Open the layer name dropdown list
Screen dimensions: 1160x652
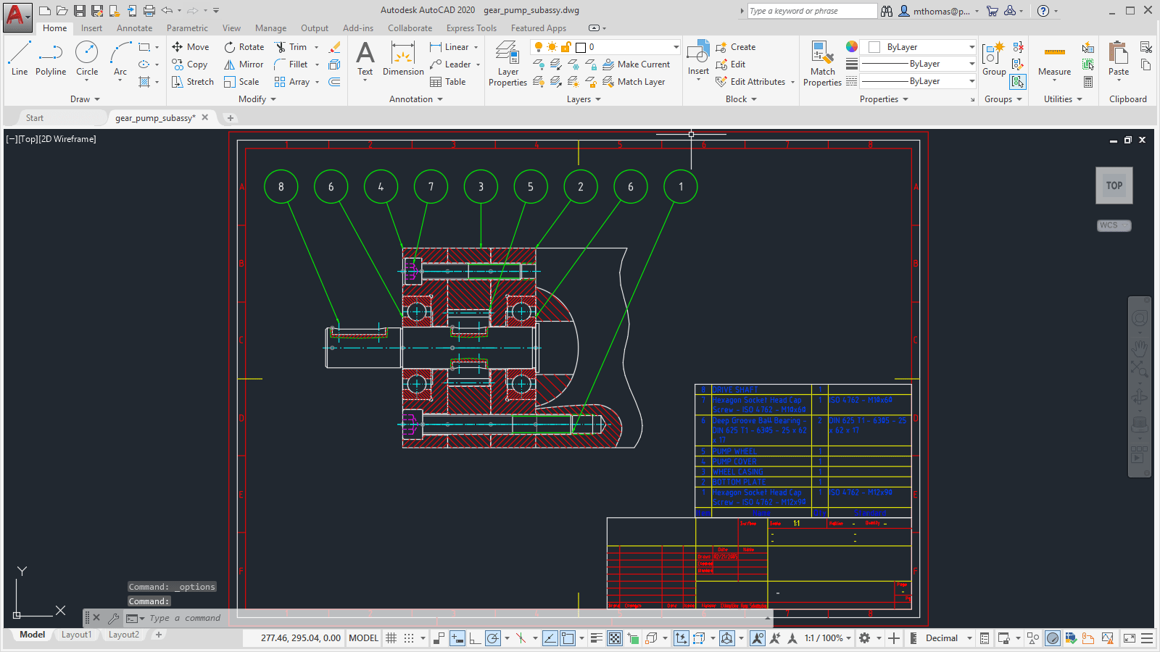[676, 47]
